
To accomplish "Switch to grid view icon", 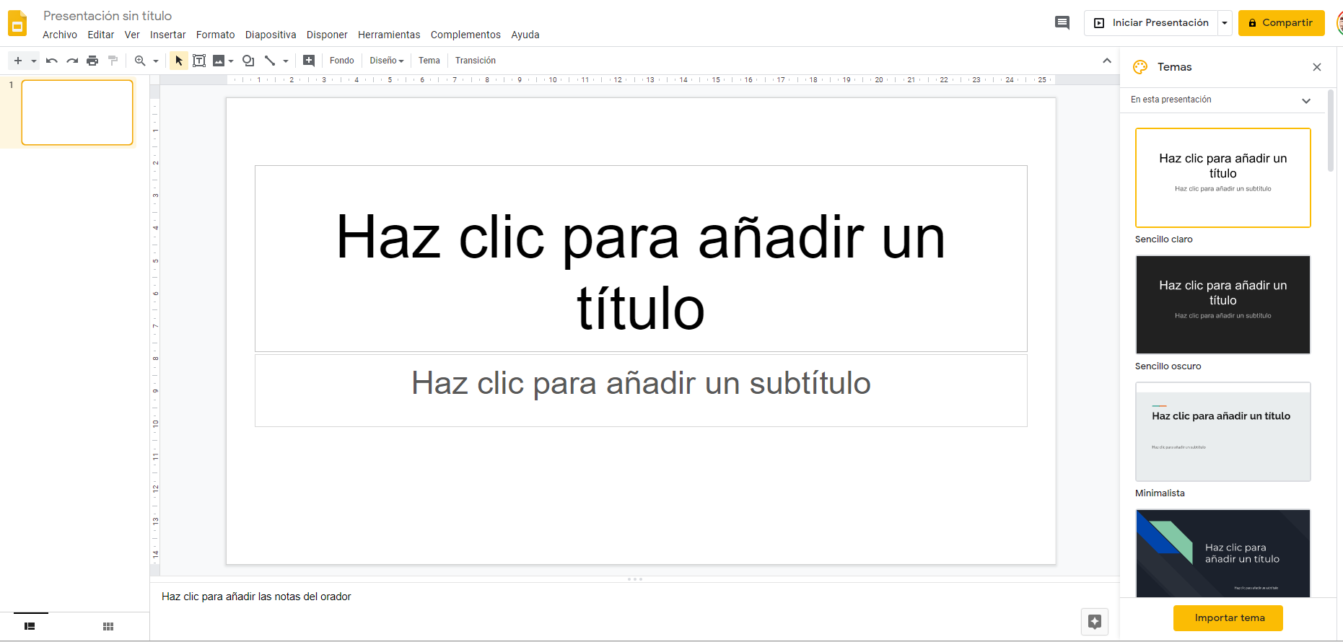I will 108,626.
